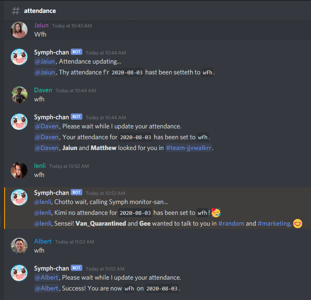311x300 pixels.
Task: Click the attendance channel hash icon
Action: tap(16, 11)
